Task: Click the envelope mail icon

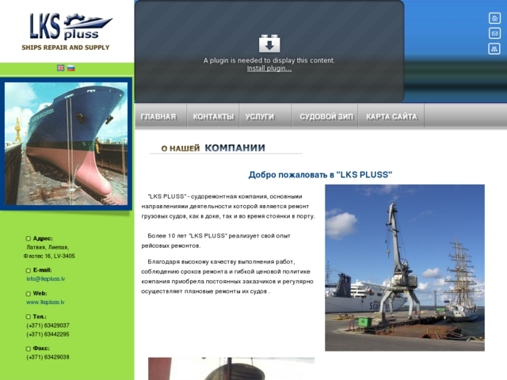Action: tap(494, 33)
